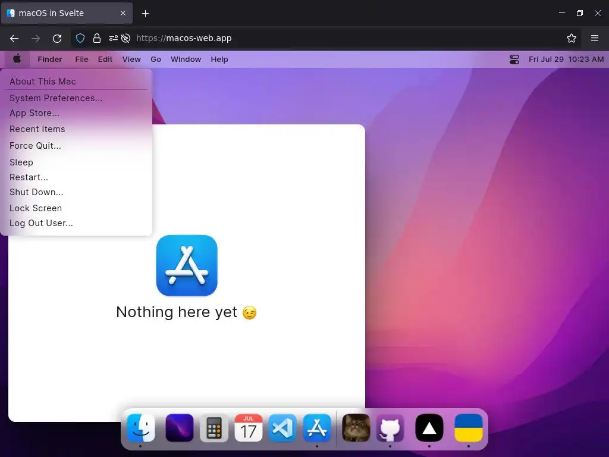Open the Help menu
609x457 pixels.
click(x=219, y=59)
